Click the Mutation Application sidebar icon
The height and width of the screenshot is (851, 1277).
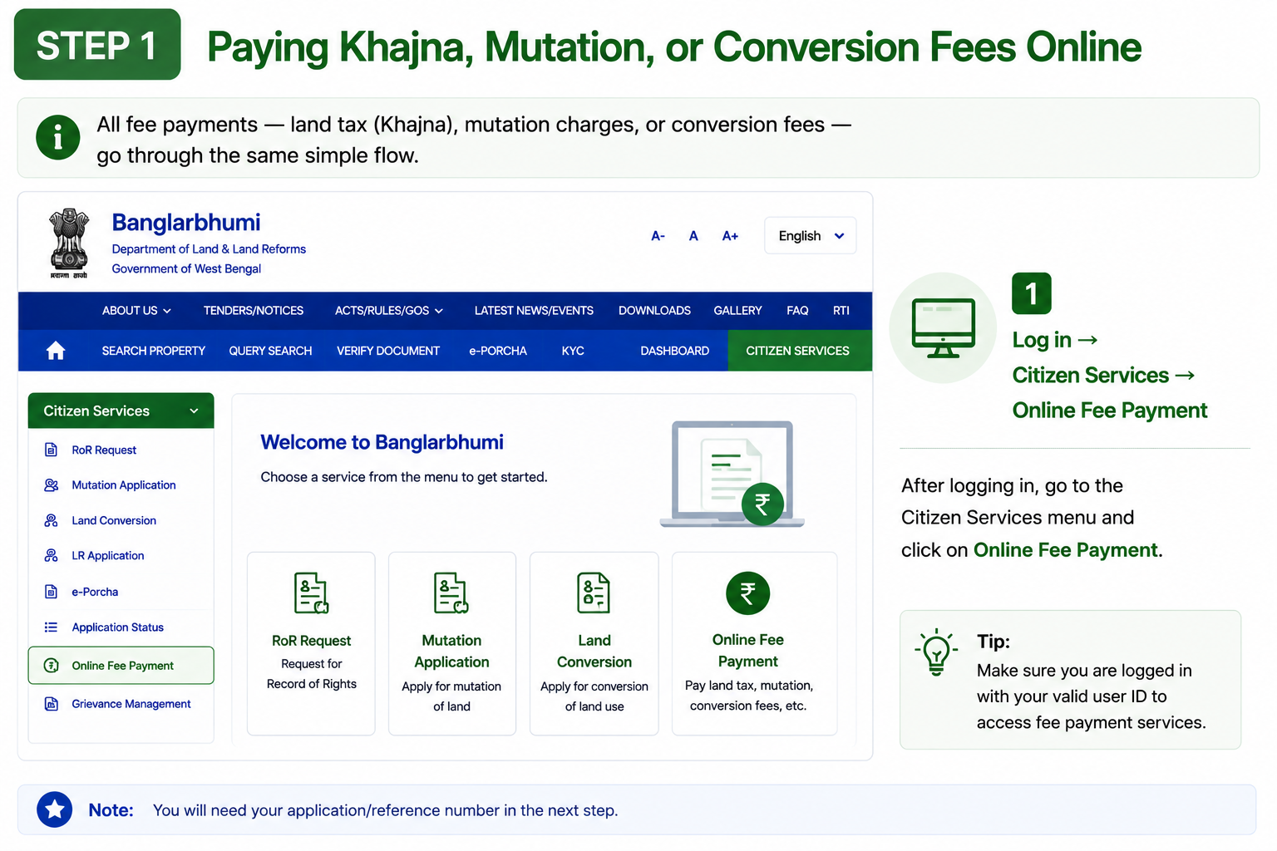click(x=51, y=485)
